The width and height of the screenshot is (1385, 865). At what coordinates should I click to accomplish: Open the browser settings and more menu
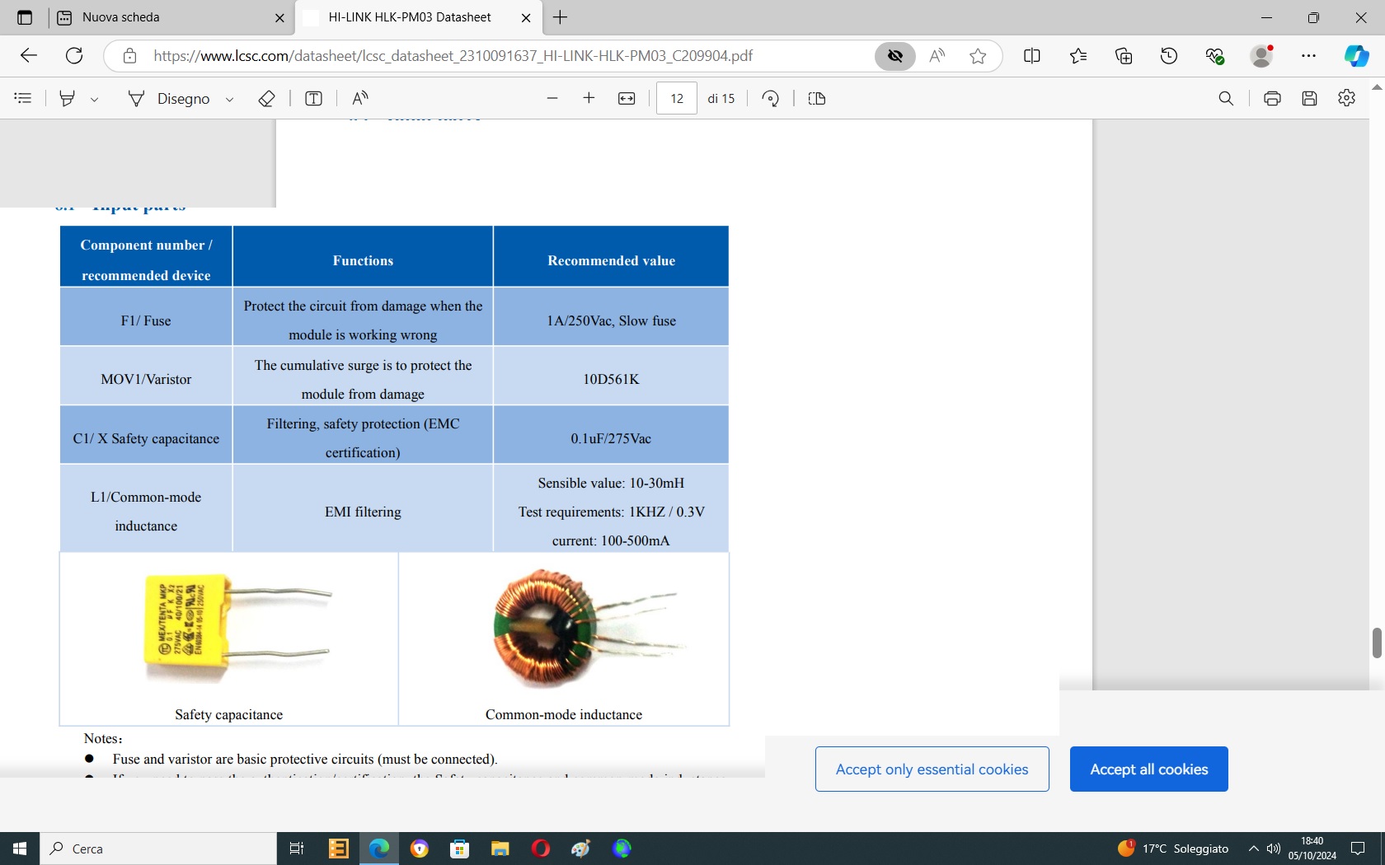coord(1308,56)
